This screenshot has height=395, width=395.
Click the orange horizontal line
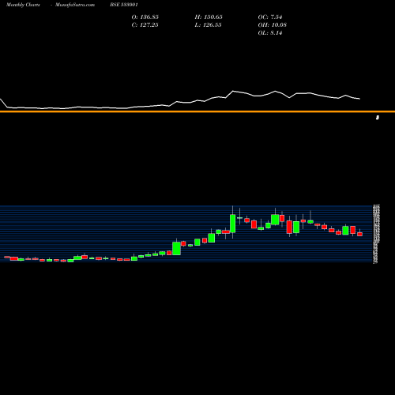(x=197, y=111)
